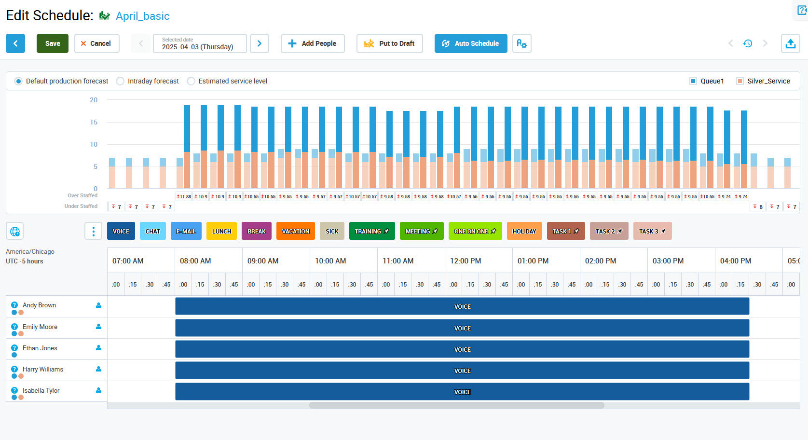Open the three-dot activity options menu

pos(93,231)
